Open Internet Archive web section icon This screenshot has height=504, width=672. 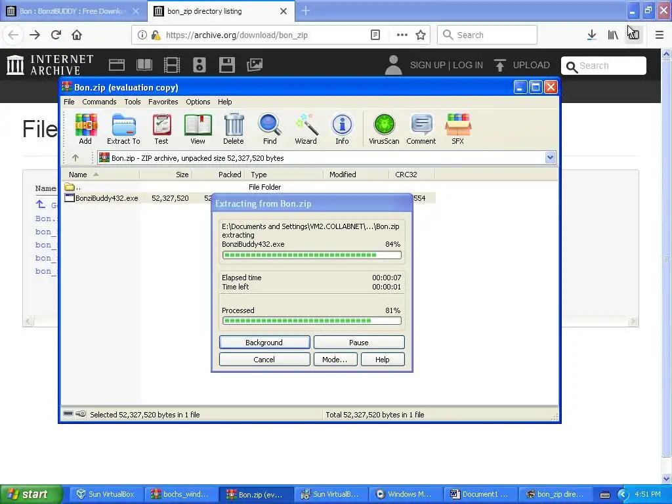point(117,65)
